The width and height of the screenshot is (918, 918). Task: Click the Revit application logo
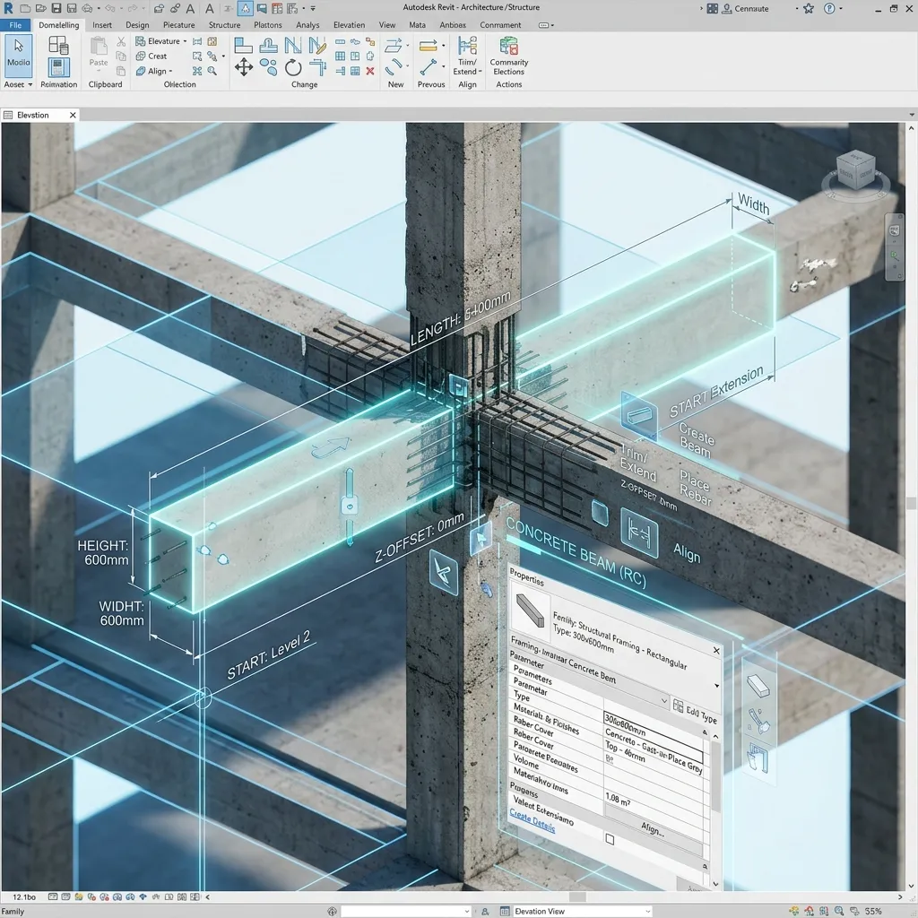pyautogui.click(x=8, y=8)
